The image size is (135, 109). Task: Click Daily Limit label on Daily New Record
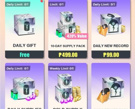104,4
